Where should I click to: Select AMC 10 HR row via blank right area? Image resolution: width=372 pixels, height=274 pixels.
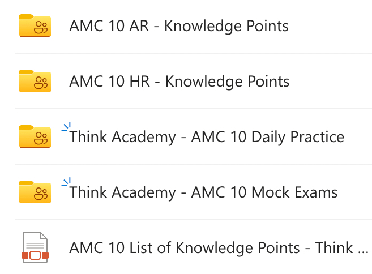pos(334,82)
